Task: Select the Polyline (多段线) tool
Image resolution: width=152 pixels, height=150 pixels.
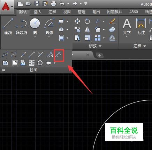Action: coord(21,26)
